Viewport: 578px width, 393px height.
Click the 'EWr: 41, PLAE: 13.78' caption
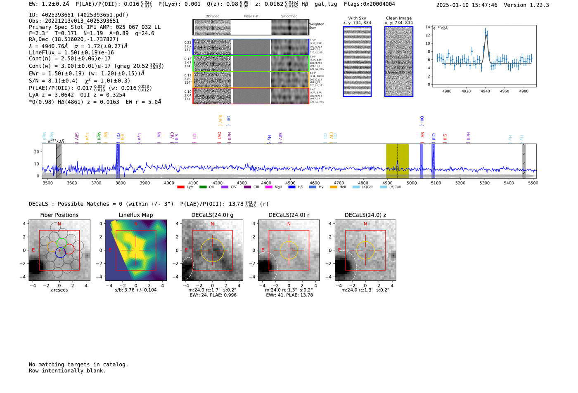point(289,295)
